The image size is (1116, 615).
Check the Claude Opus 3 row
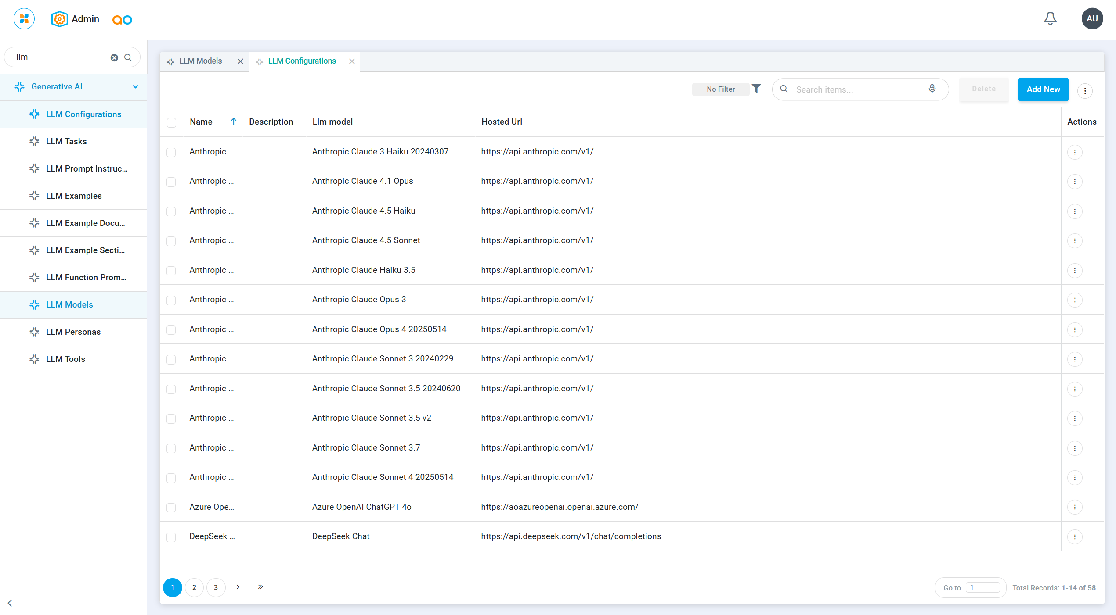[x=171, y=300]
